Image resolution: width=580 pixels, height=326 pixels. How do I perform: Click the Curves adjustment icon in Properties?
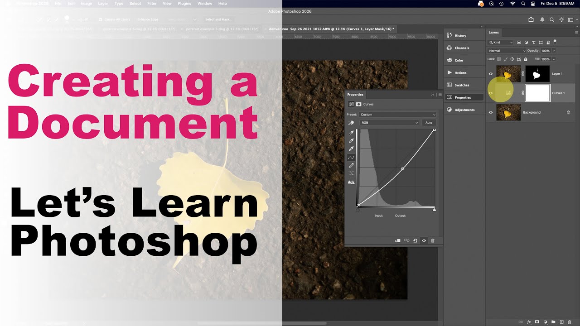[351, 104]
